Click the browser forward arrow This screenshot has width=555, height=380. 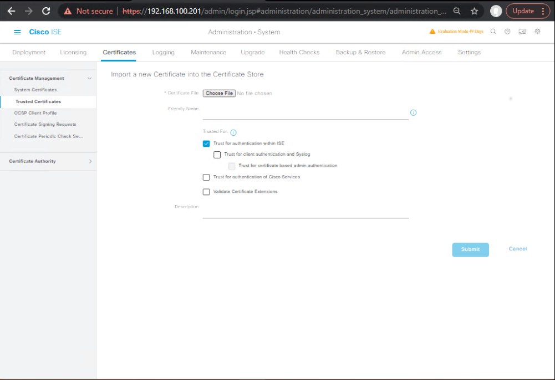pyautogui.click(x=29, y=11)
